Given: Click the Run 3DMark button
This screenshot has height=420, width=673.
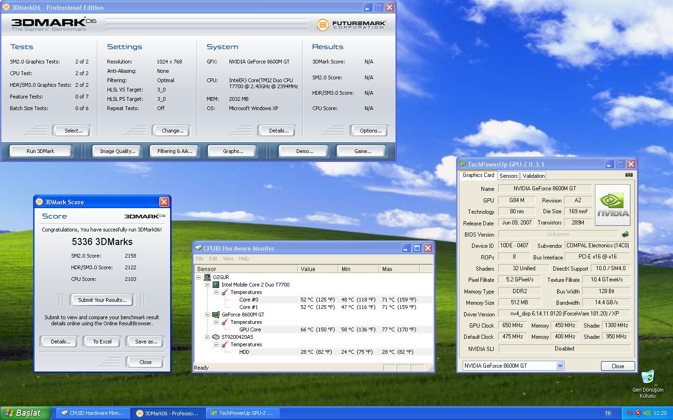Looking at the screenshot, I should [41, 151].
